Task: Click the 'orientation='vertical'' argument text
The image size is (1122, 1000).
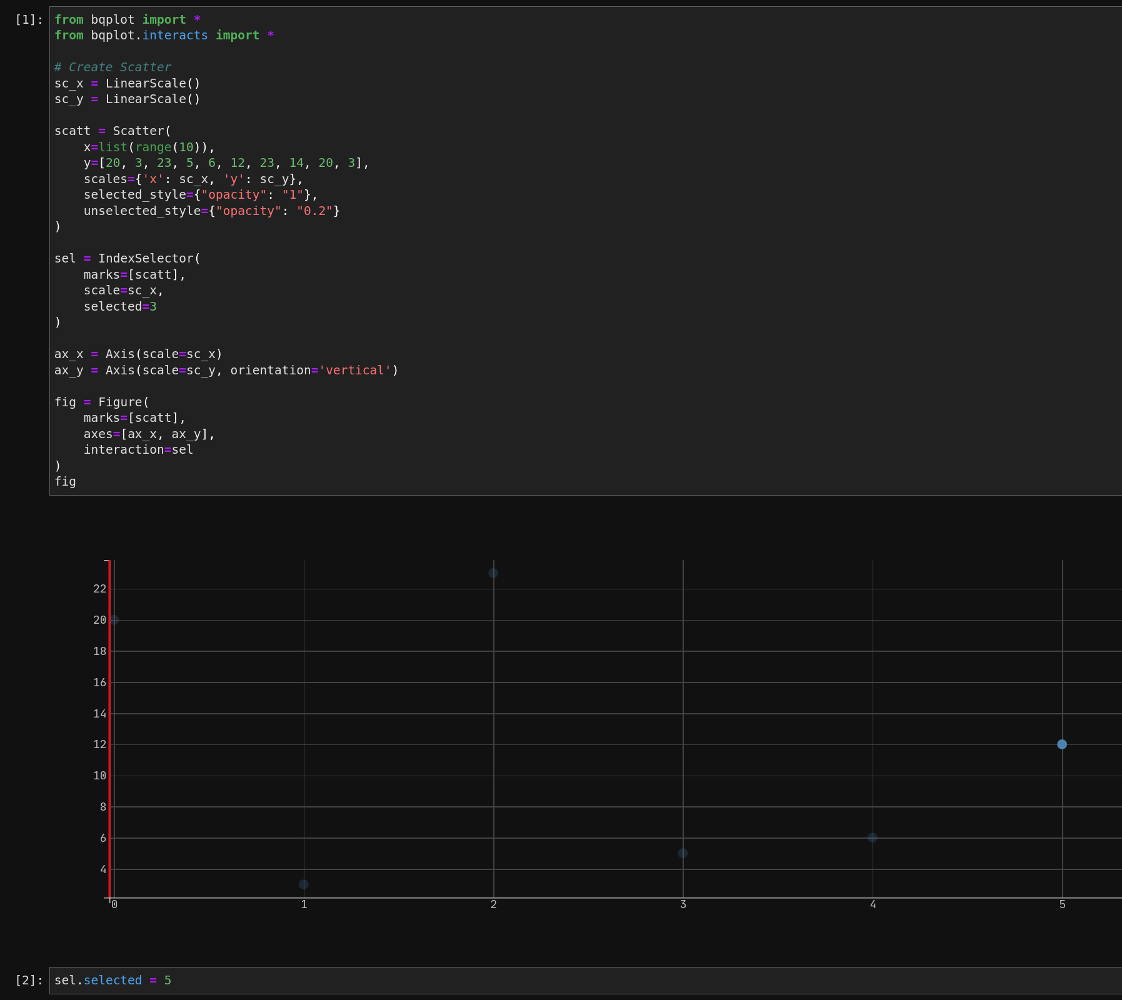Action: click(x=311, y=370)
